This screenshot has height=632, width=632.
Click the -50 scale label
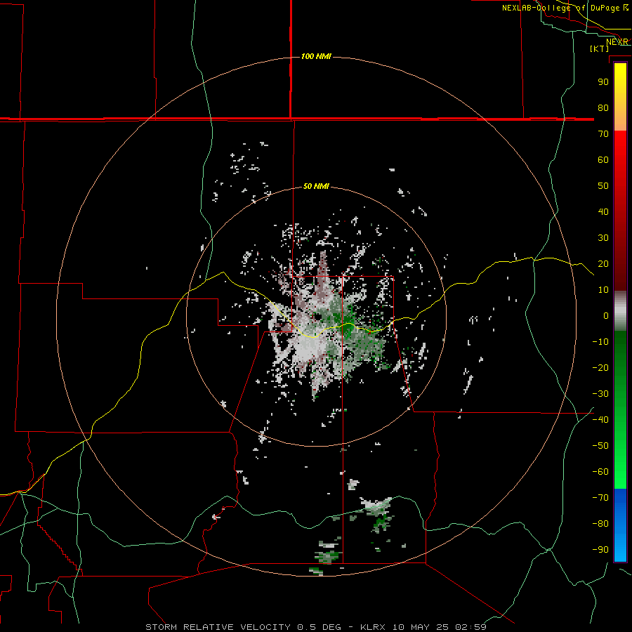600,446
